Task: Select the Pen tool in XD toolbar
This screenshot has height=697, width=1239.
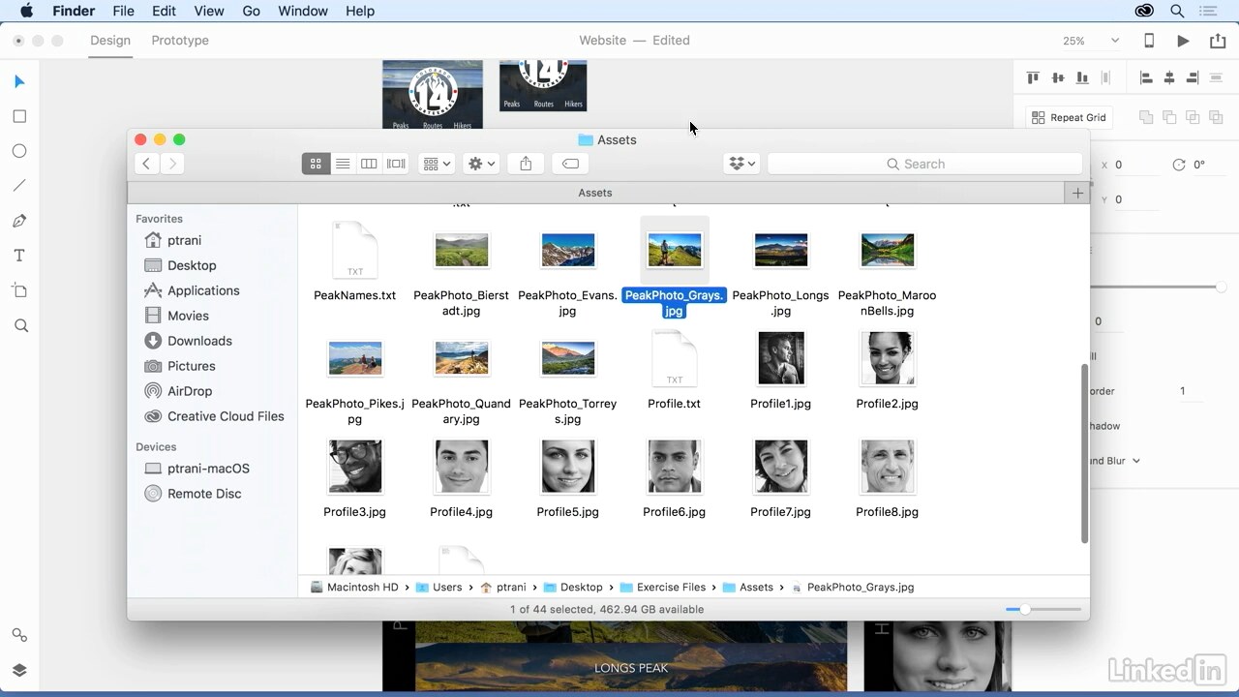Action: tap(19, 221)
